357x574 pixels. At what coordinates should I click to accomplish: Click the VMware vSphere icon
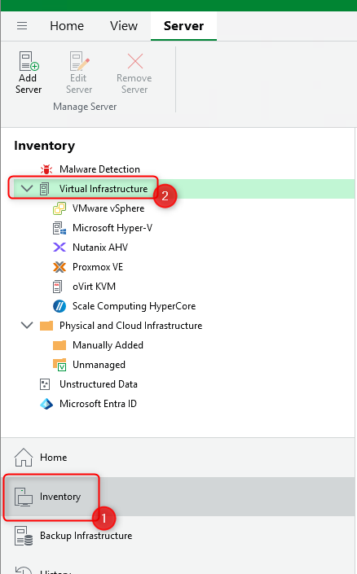tap(59, 208)
